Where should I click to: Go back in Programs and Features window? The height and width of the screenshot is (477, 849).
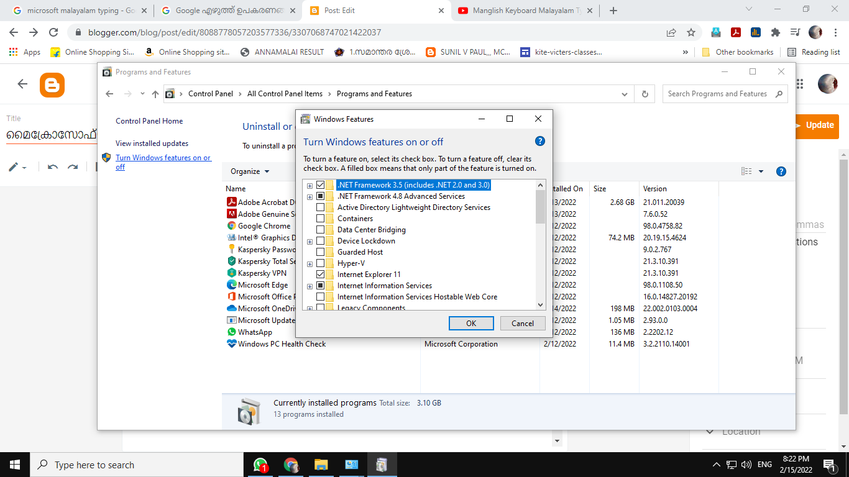pos(109,94)
